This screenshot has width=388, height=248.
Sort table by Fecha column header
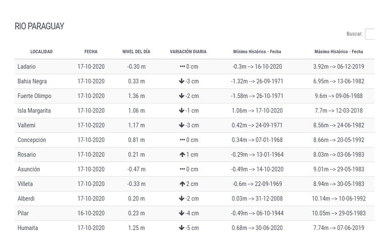(91, 52)
